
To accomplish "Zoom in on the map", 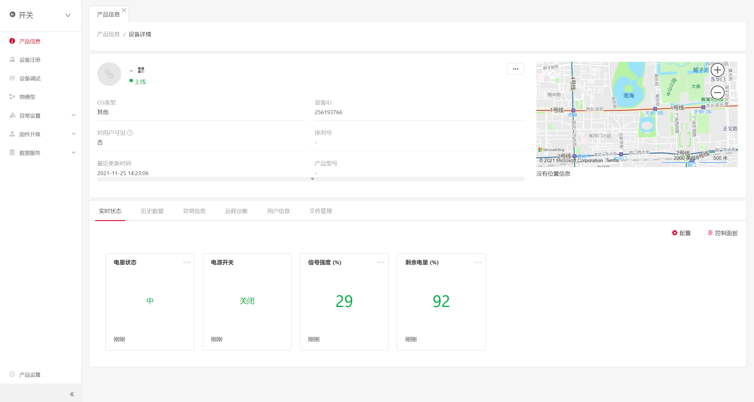I will click(717, 70).
